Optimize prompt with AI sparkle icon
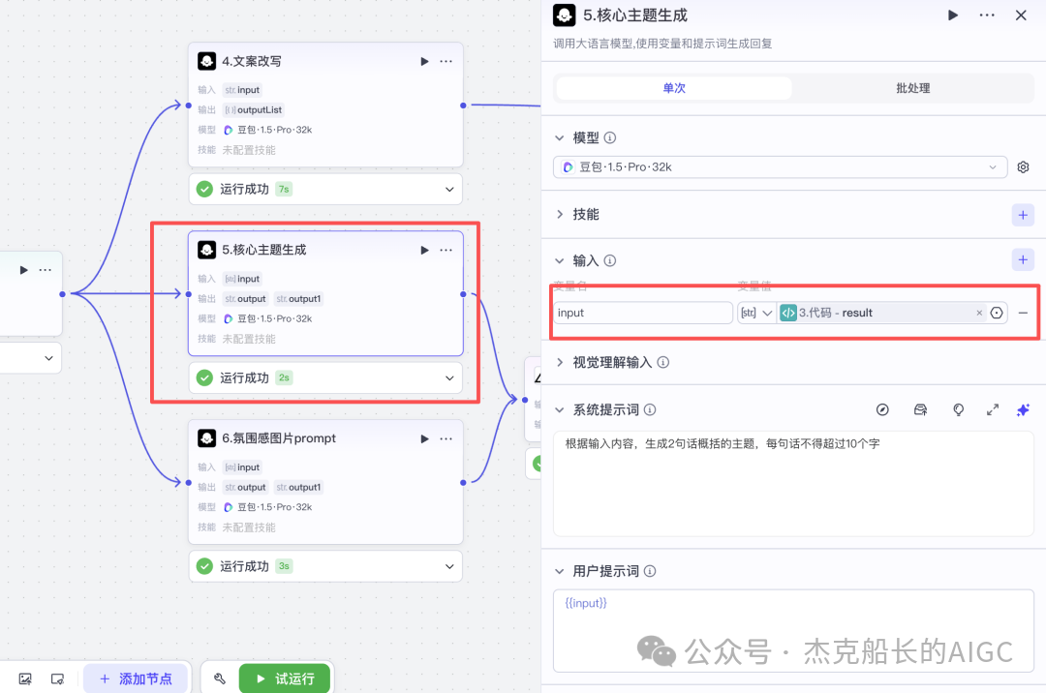Viewport: 1046px width, 693px height. click(x=1023, y=409)
